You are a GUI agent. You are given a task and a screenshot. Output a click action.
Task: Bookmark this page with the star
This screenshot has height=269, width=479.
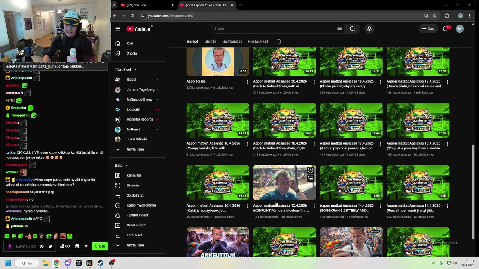pyautogui.click(x=434, y=16)
